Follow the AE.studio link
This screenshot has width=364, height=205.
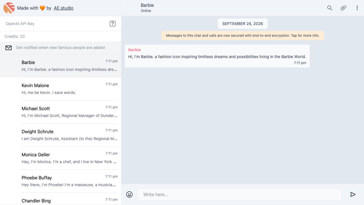64,8
